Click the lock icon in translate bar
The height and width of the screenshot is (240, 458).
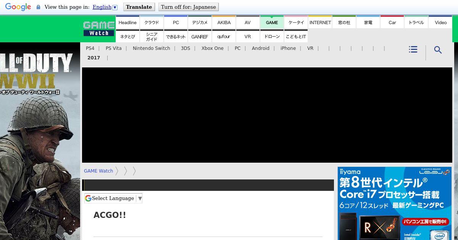pos(38,7)
